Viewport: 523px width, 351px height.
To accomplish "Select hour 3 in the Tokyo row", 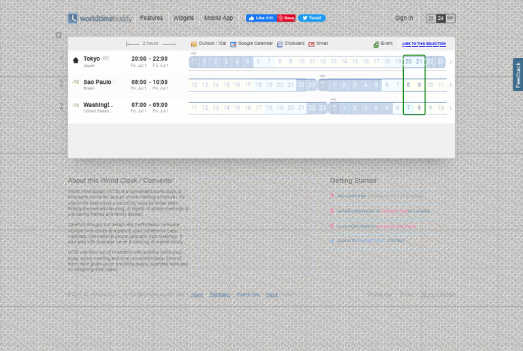I will click(x=226, y=62).
